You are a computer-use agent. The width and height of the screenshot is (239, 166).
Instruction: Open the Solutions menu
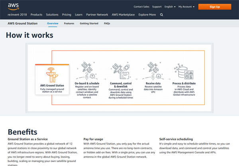(52, 15)
